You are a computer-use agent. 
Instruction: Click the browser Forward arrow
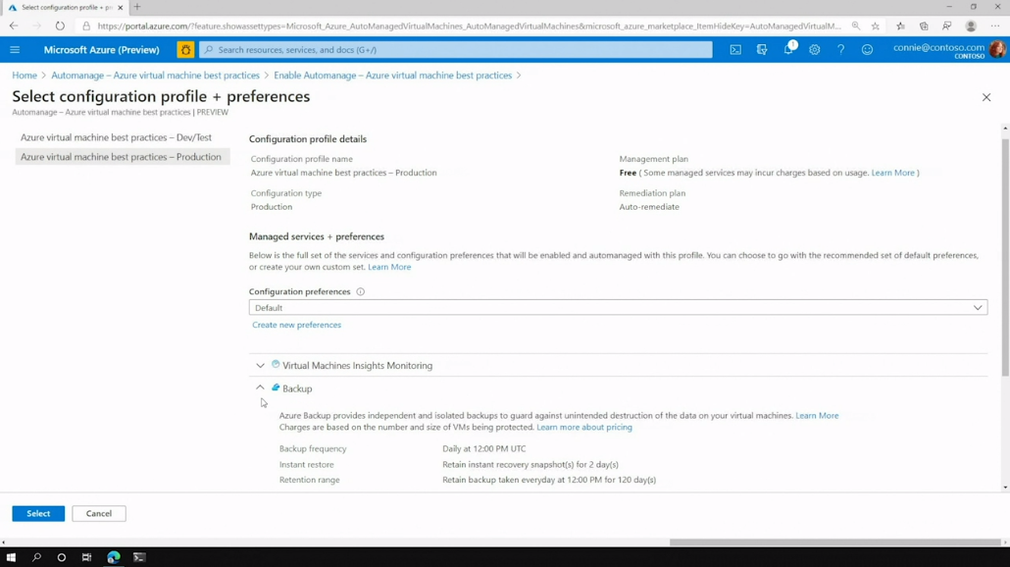point(36,26)
